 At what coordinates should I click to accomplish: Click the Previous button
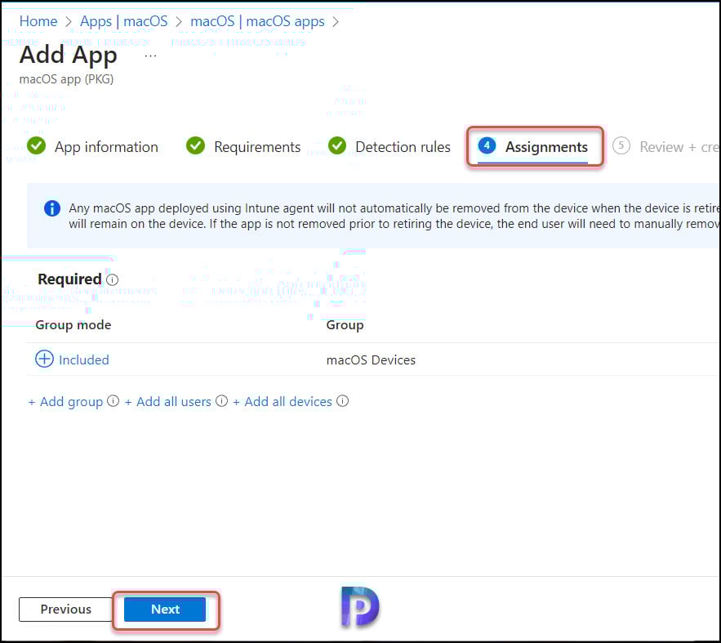[x=66, y=609]
